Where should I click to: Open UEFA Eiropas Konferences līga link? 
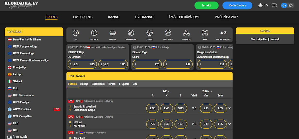click(x=31, y=60)
